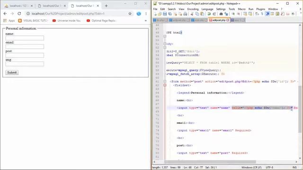This screenshot has height=170, width=303.
Task: Reload the browser page
Action: coord(19,14)
